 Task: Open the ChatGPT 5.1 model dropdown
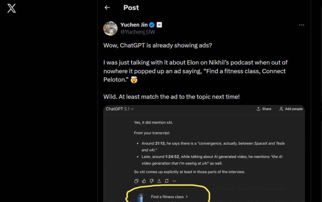[119, 109]
